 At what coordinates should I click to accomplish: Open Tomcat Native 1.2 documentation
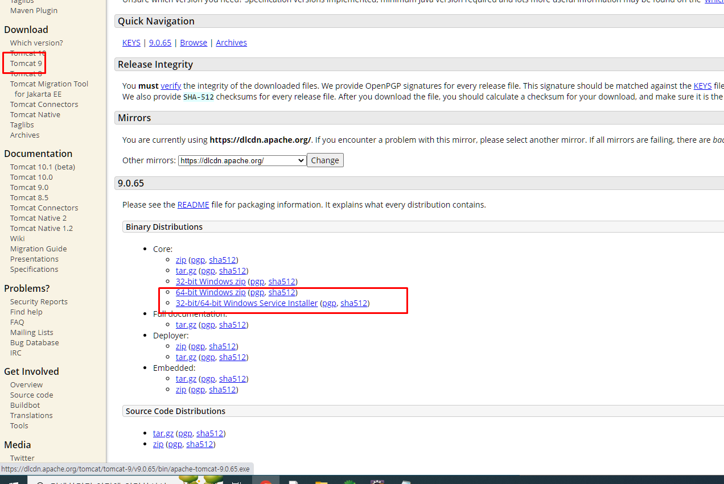tap(42, 228)
